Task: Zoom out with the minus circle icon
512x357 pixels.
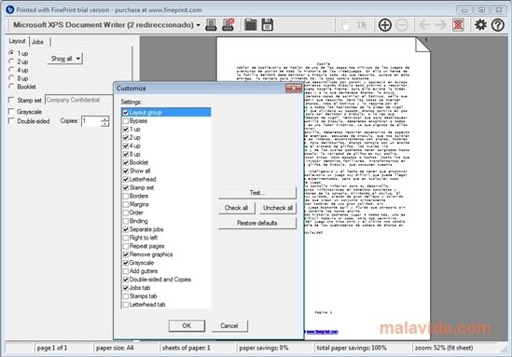Action: point(402,25)
